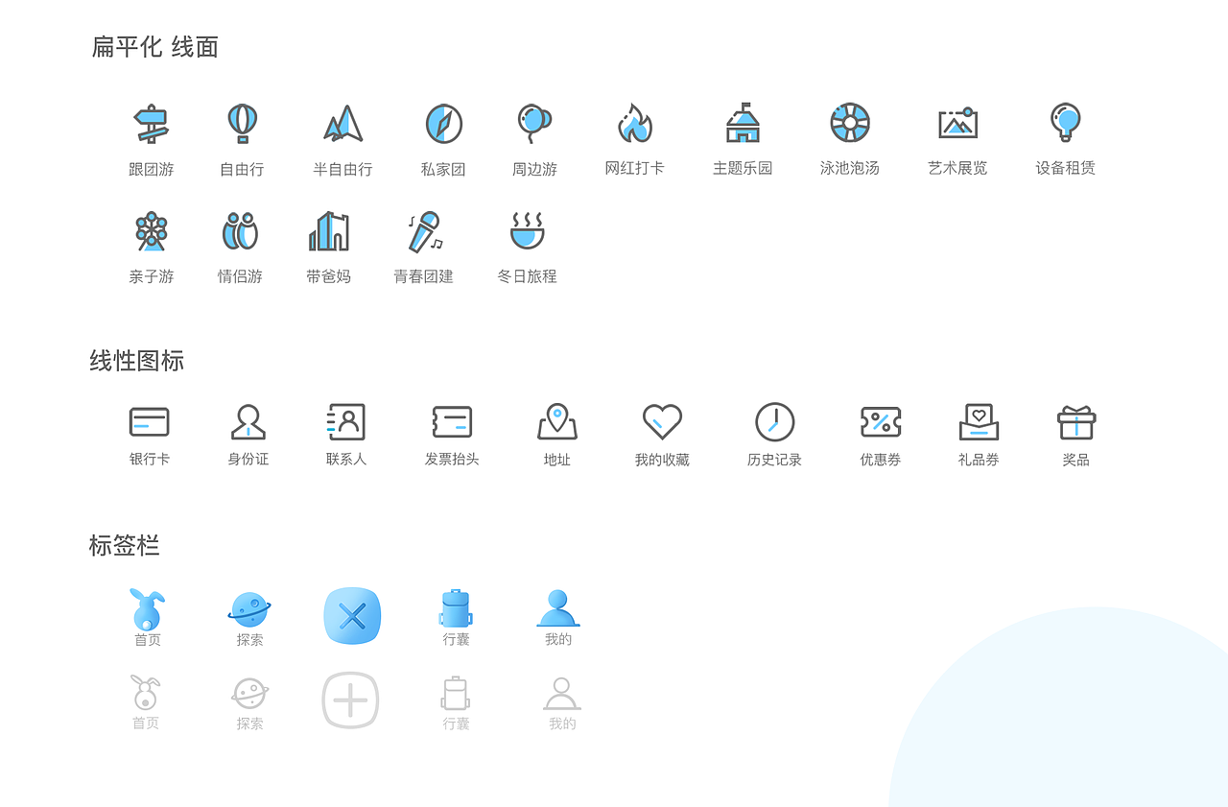Open the 冬日旅程 steaming bowl icon
The width and height of the screenshot is (1228, 807).
(527, 231)
